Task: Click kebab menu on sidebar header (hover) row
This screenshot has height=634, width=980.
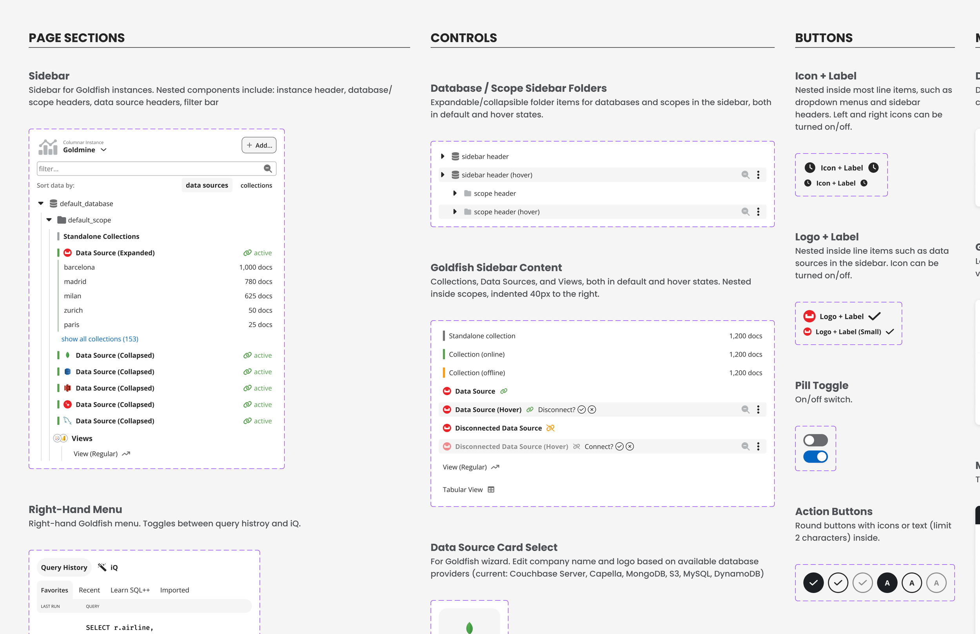Action: [758, 175]
